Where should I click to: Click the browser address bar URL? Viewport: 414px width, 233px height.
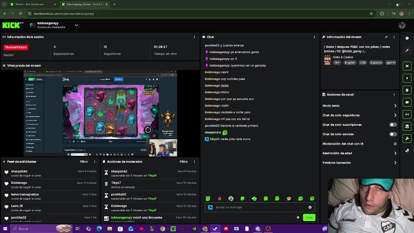(x=64, y=14)
